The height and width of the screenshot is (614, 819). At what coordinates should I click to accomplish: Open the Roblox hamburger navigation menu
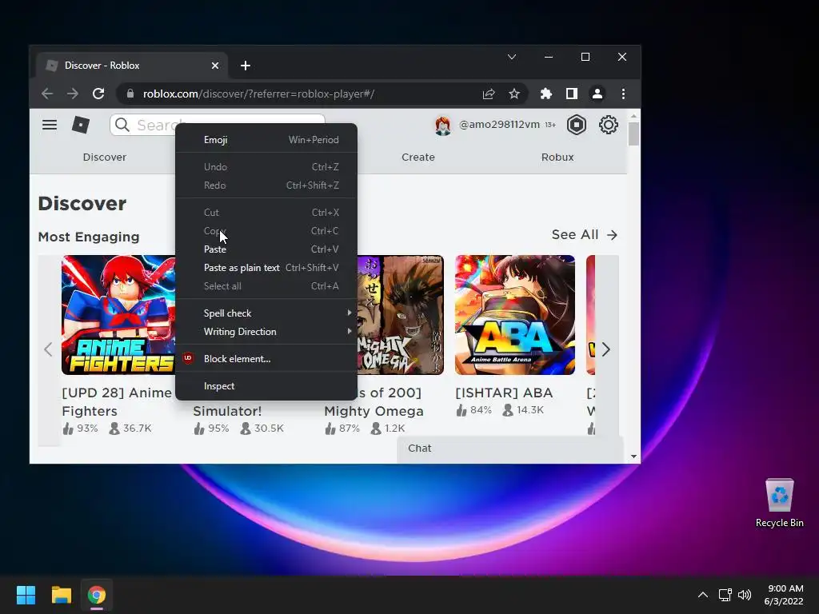coord(50,125)
